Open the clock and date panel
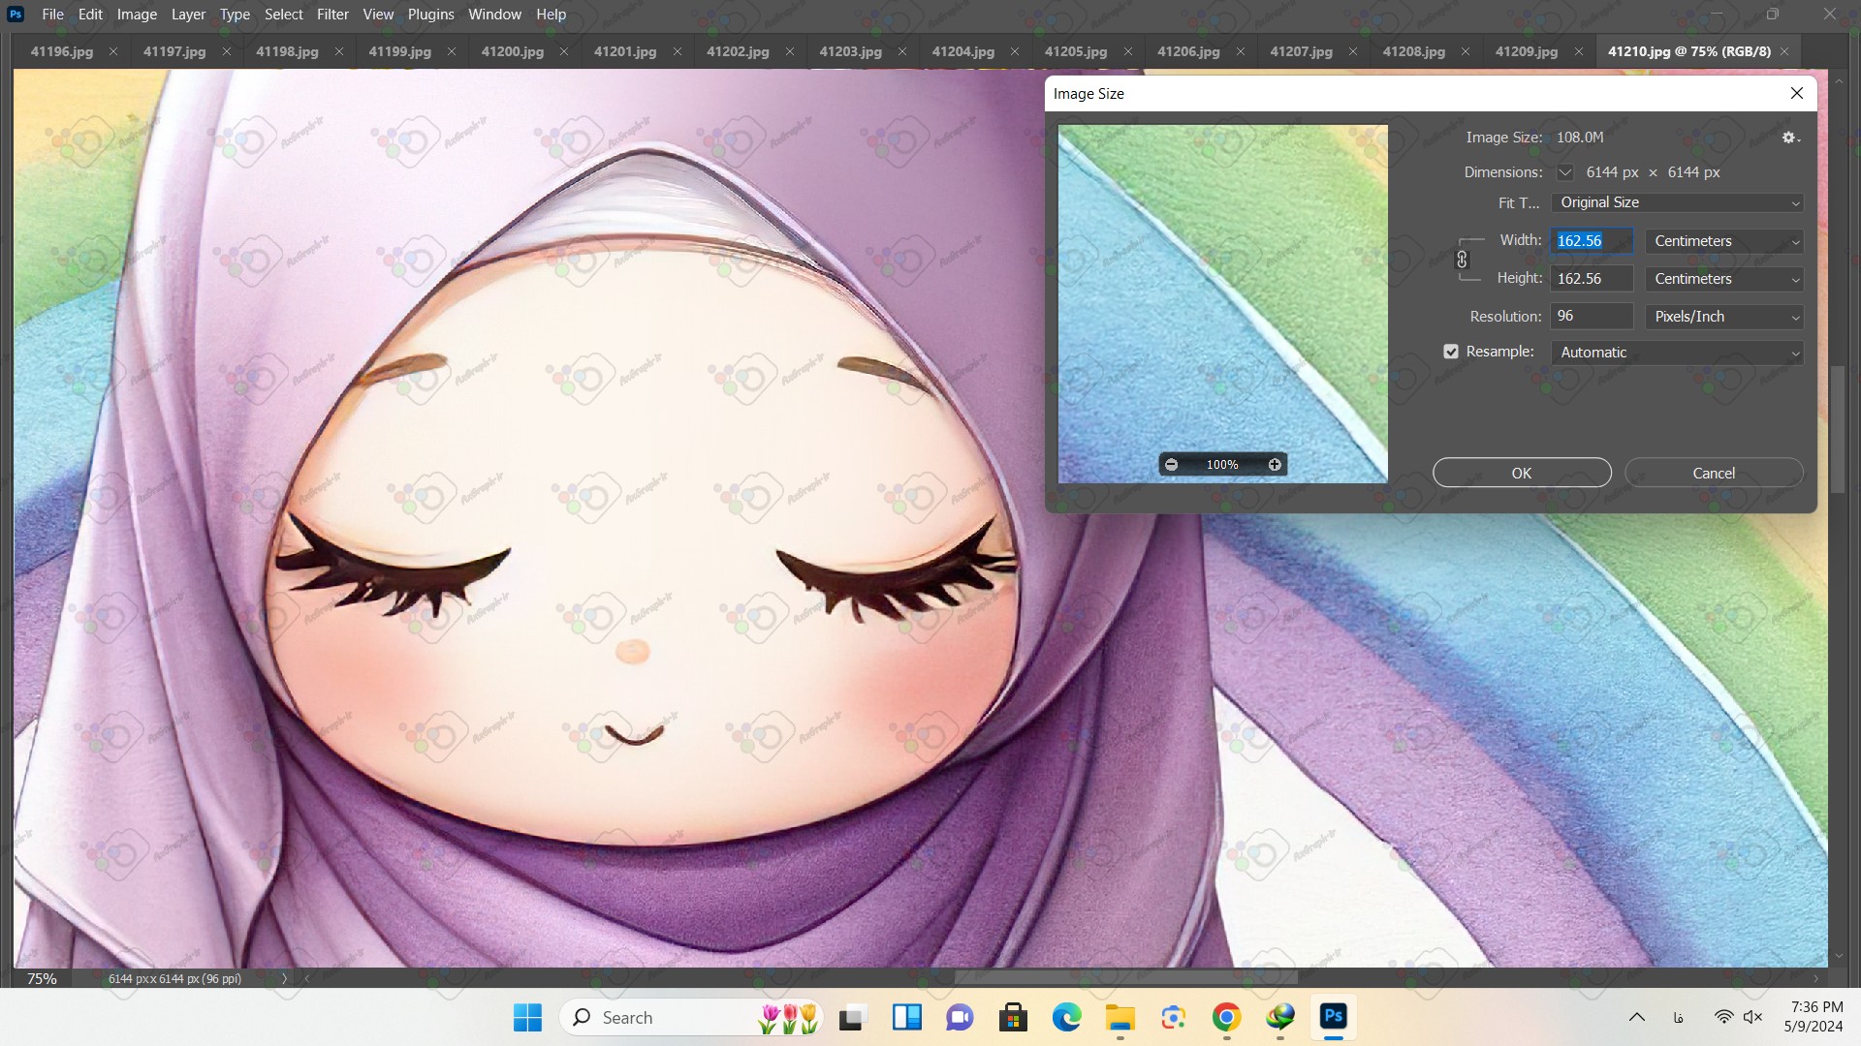 (x=1813, y=1017)
